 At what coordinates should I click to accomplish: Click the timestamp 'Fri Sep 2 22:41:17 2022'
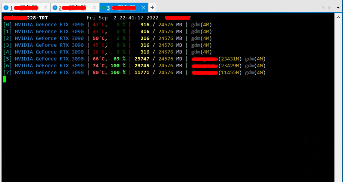coord(122,18)
